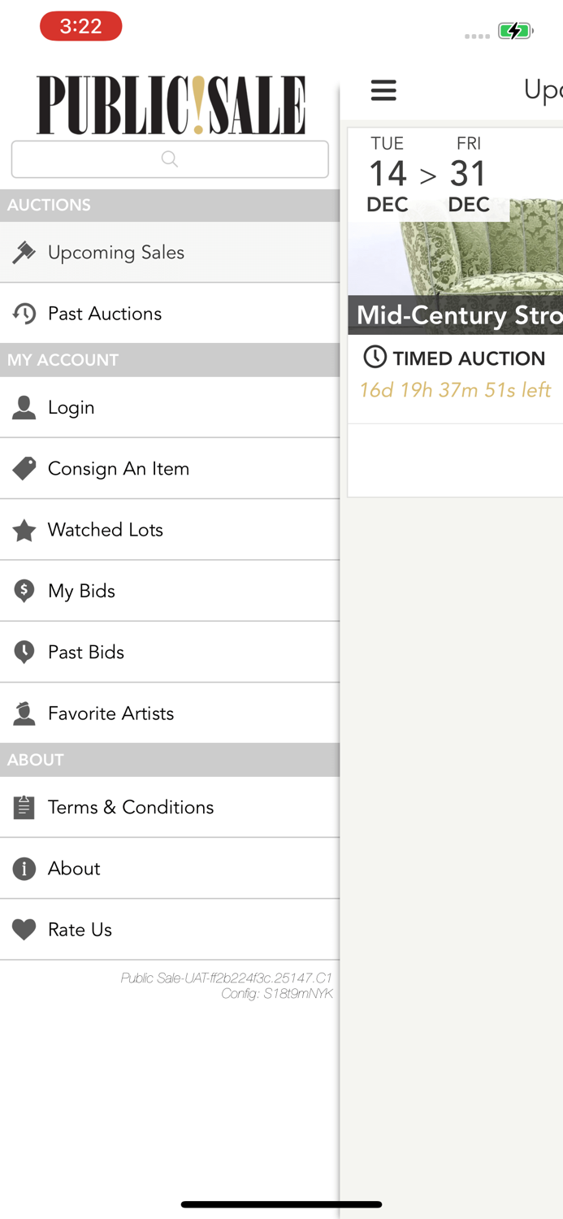563x1219 pixels.
Task: Tap the dollar pin icon for My Bids
Action: [24, 591]
